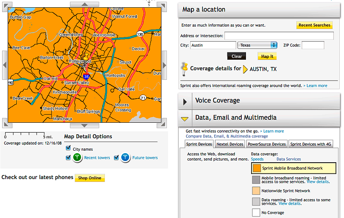Pan the map toward the top-left corner arrow

7,6
